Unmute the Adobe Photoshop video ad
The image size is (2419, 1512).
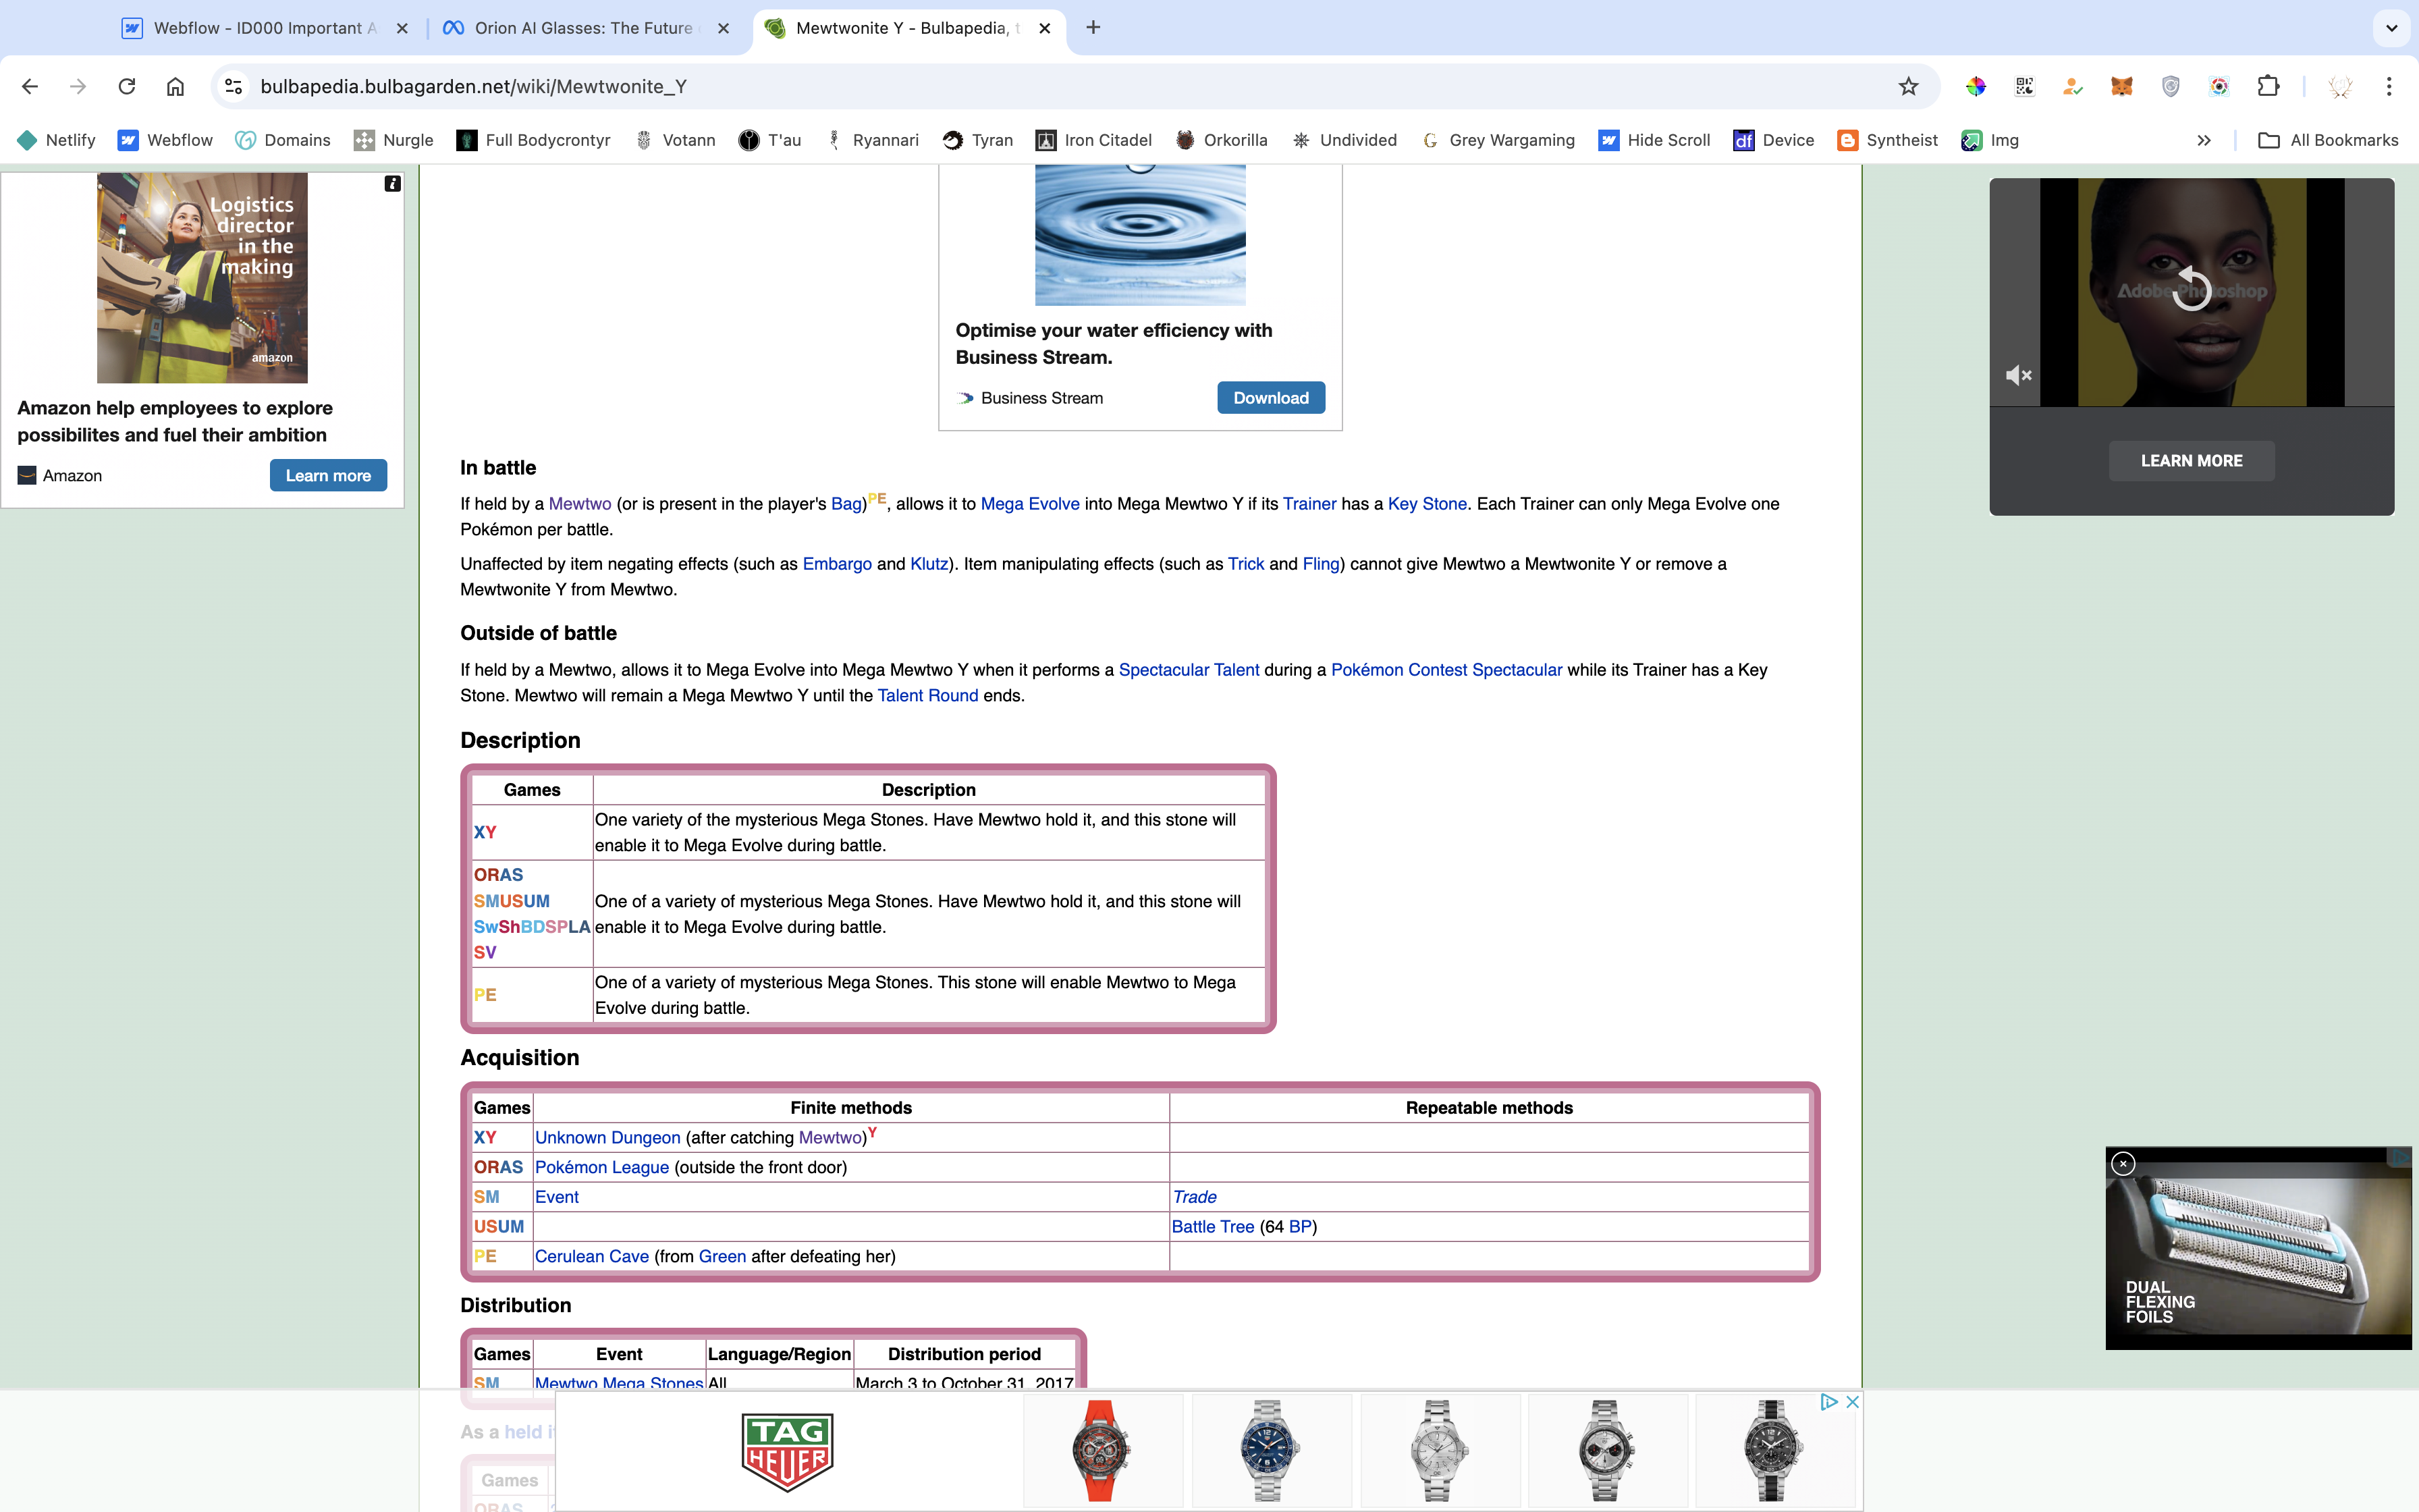(x=2018, y=375)
